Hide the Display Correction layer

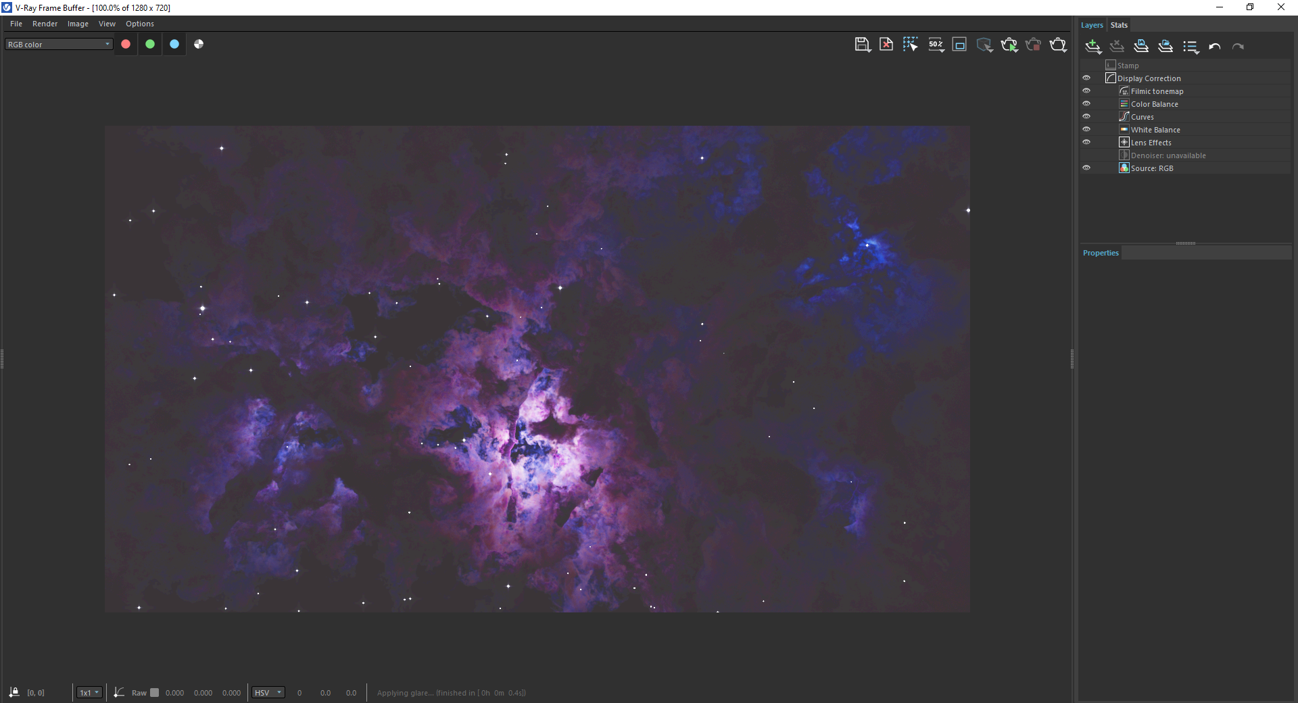coord(1086,78)
